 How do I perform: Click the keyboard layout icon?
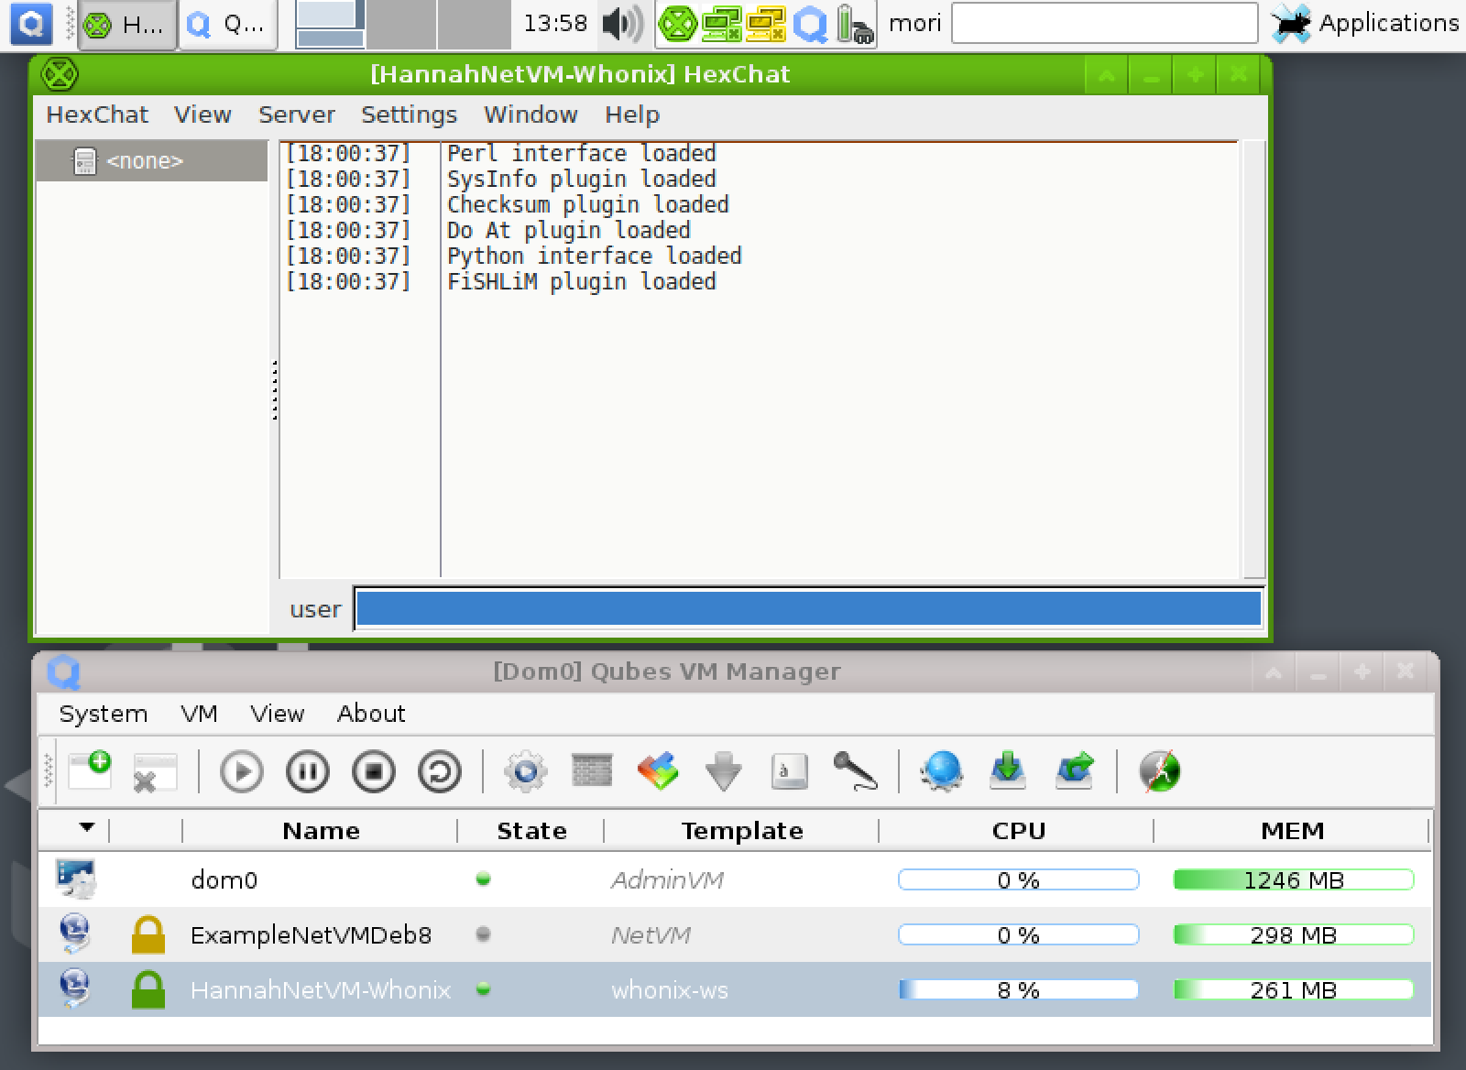point(789,771)
